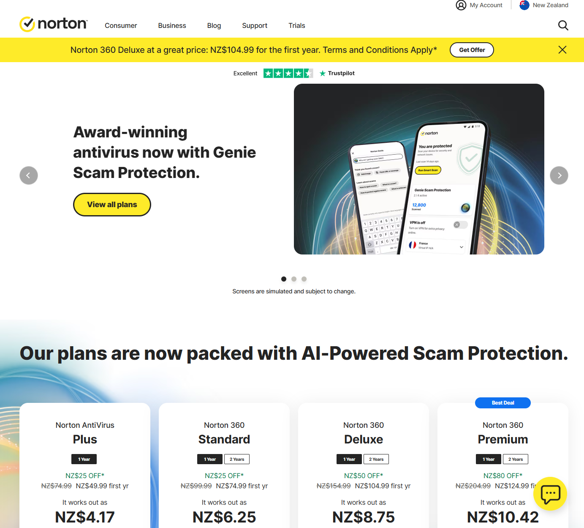Image resolution: width=584 pixels, height=528 pixels.
Task: Click the Trustpilot star rating
Action: point(288,74)
